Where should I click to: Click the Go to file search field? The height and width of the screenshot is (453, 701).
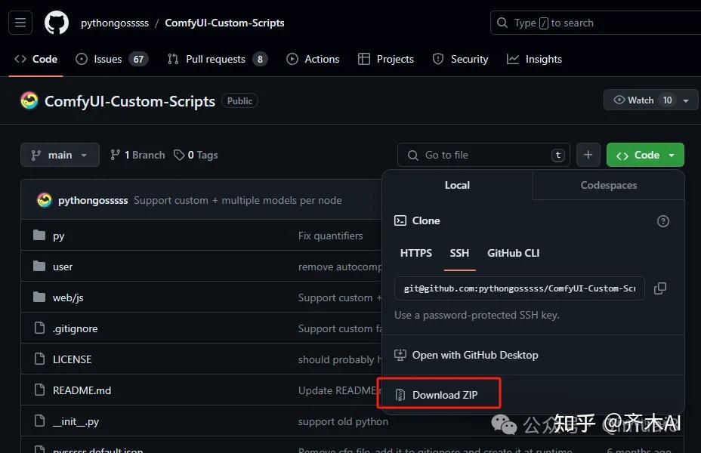tap(483, 155)
